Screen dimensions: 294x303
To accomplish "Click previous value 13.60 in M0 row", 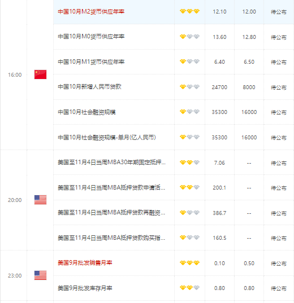I will 219,37.
